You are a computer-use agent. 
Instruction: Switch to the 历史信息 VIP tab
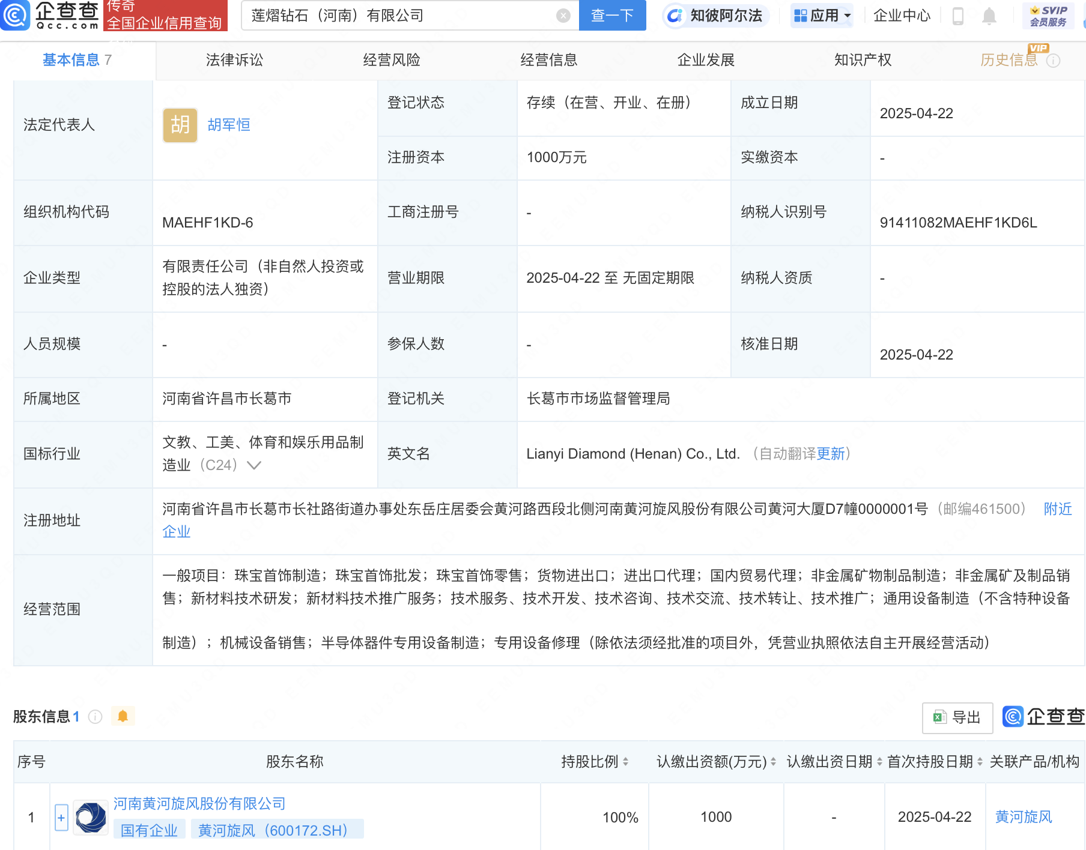1009,60
